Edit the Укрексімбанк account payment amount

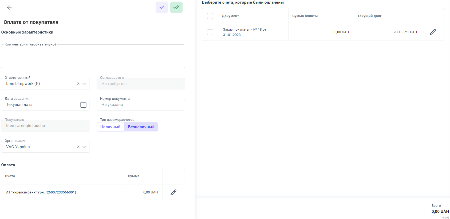coord(173,192)
